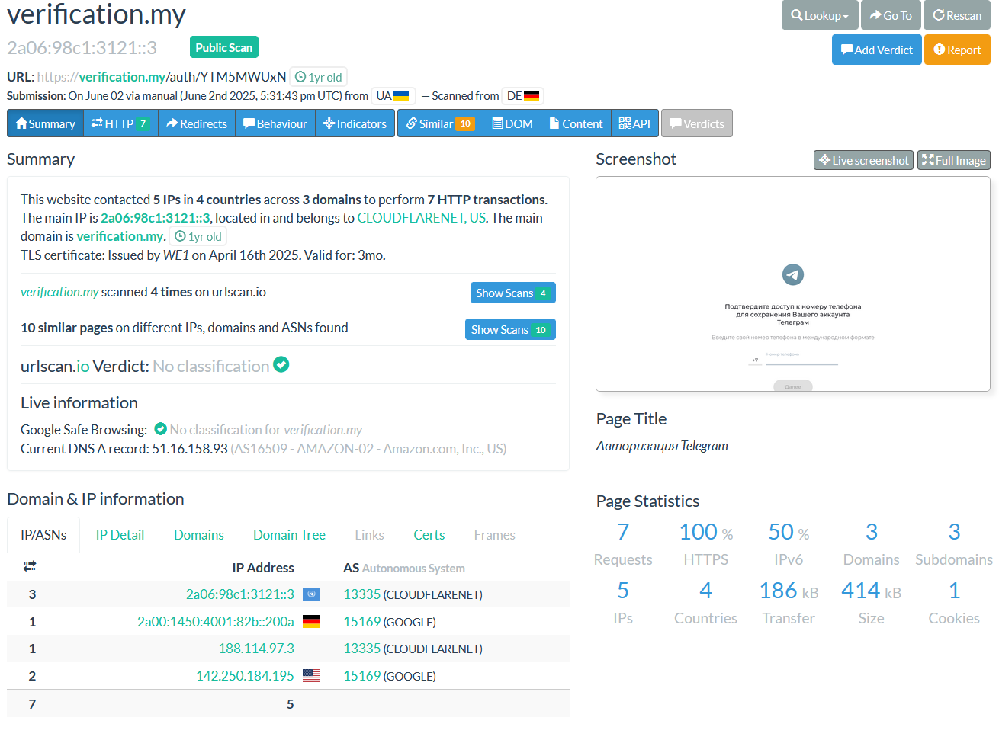The image size is (999, 740).
Task: Click the Google Safe Browsing check icon
Action: point(161,429)
